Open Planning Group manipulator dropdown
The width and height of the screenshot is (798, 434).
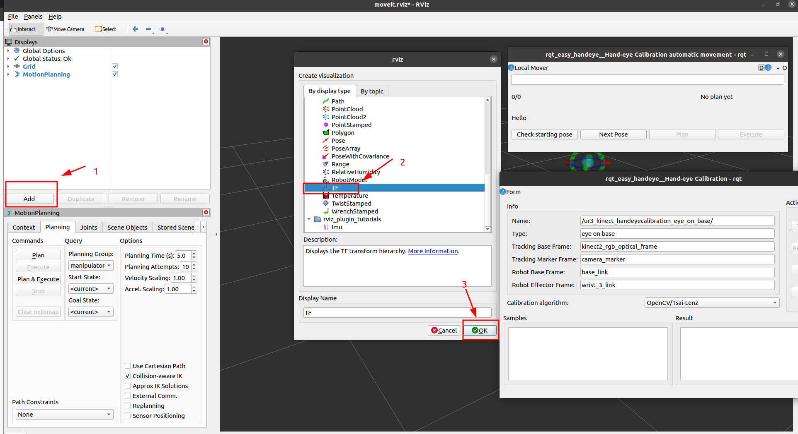91,266
